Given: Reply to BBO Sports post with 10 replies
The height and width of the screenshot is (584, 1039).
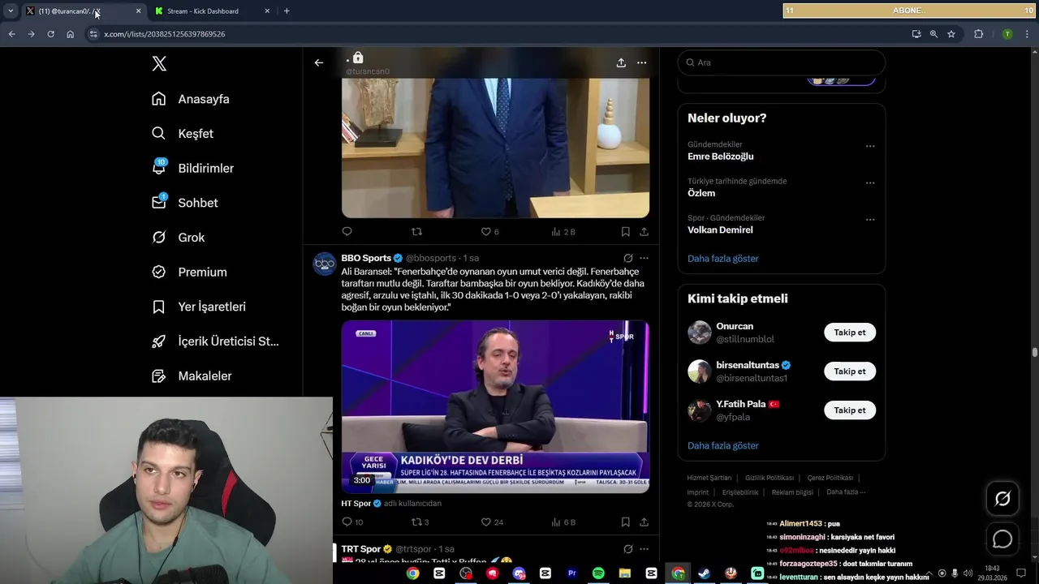Looking at the screenshot, I should (352, 522).
